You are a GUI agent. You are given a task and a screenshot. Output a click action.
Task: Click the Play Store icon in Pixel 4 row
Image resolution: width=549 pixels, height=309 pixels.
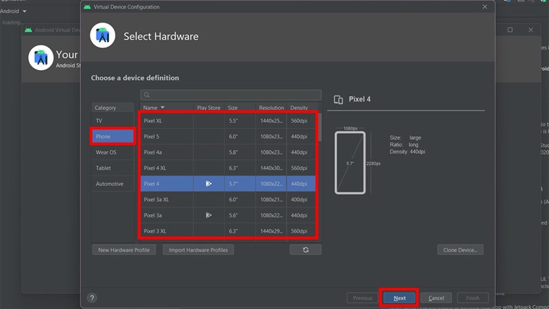pos(209,183)
